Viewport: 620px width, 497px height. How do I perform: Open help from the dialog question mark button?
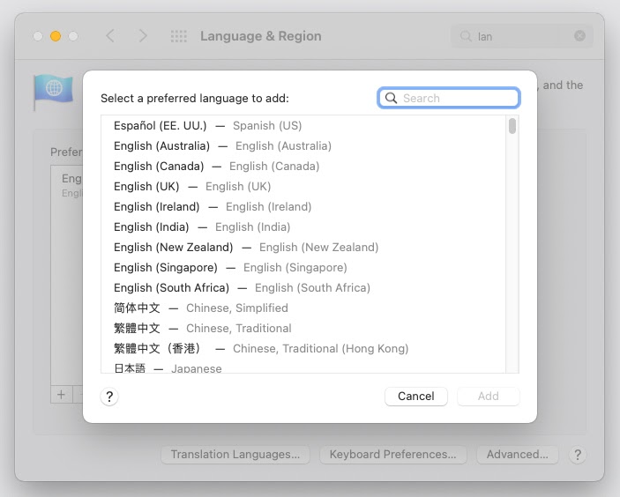[109, 397]
